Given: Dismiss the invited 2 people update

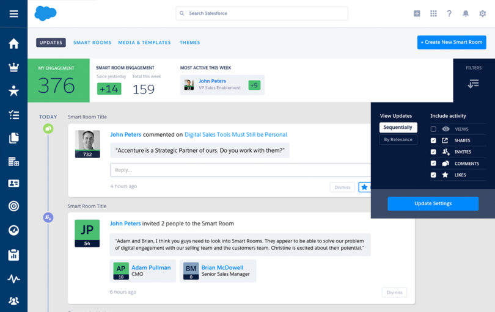Looking at the screenshot, I should 394,292.
